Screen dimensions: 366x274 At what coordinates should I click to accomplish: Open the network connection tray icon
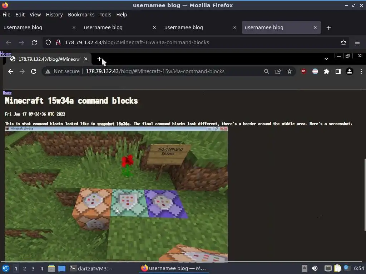pyautogui.click(x=328, y=268)
